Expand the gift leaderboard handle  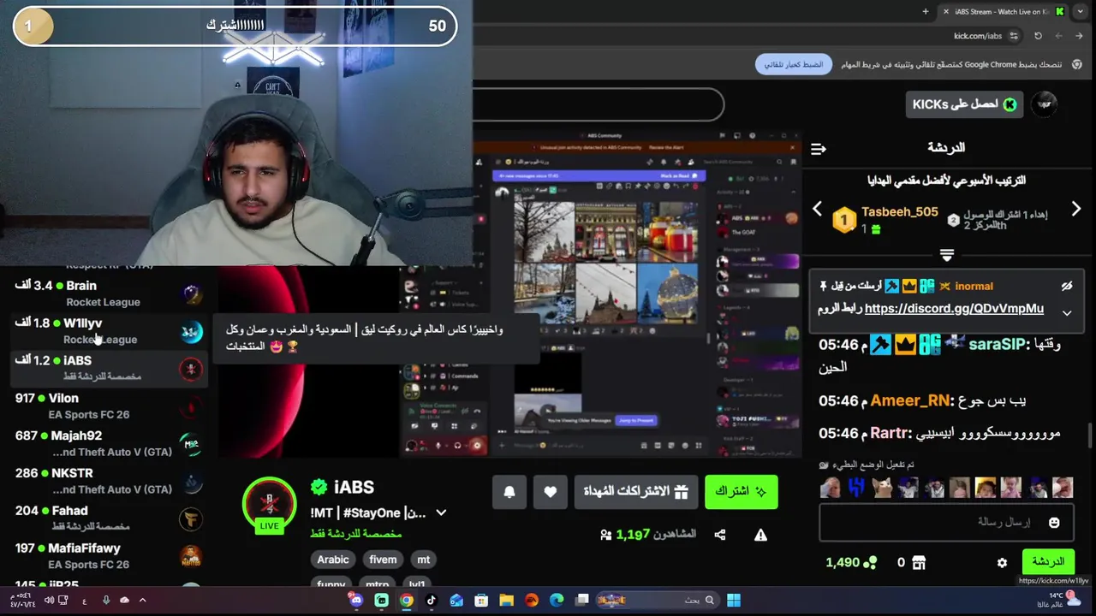(946, 255)
